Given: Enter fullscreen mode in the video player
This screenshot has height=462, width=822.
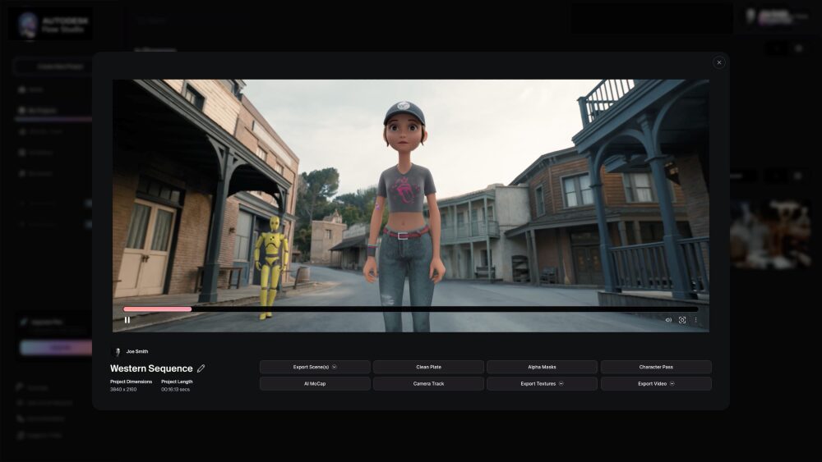Looking at the screenshot, I should 682,320.
